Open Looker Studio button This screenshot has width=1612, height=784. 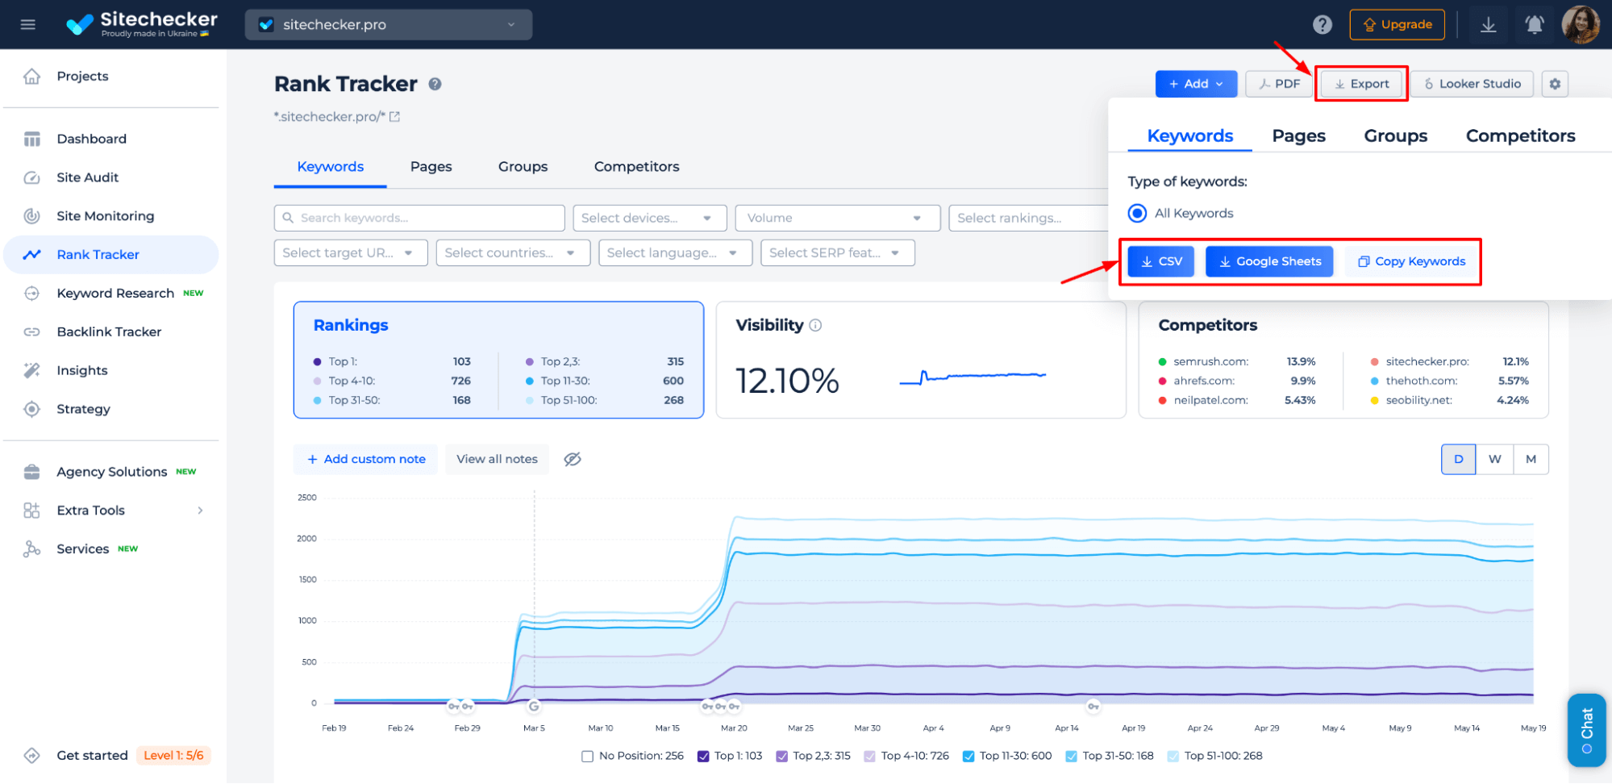[1472, 84]
